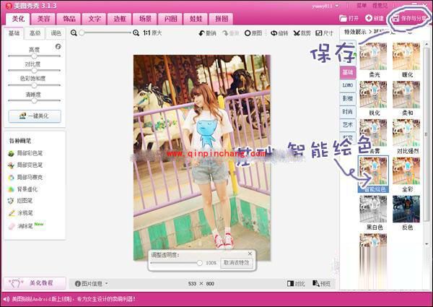Click the 撤销 undo button
This screenshot has width=433, height=307.
pyautogui.click(x=206, y=33)
